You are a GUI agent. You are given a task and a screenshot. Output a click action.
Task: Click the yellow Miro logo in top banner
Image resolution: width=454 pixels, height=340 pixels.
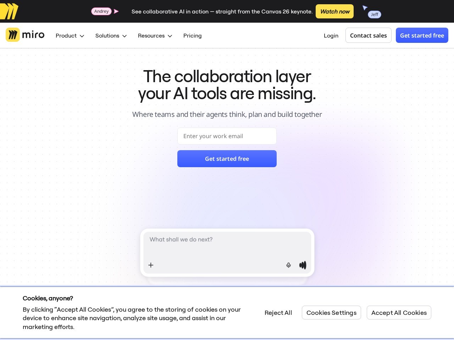coord(9,11)
